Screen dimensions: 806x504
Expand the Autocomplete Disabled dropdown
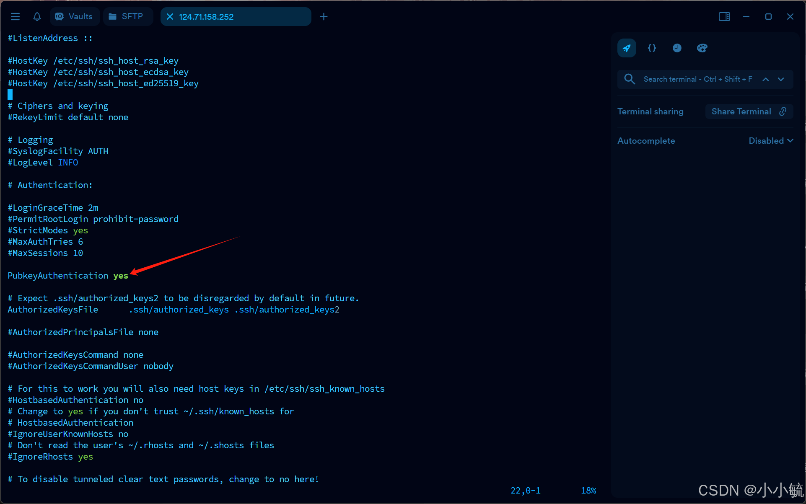click(x=771, y=141)
